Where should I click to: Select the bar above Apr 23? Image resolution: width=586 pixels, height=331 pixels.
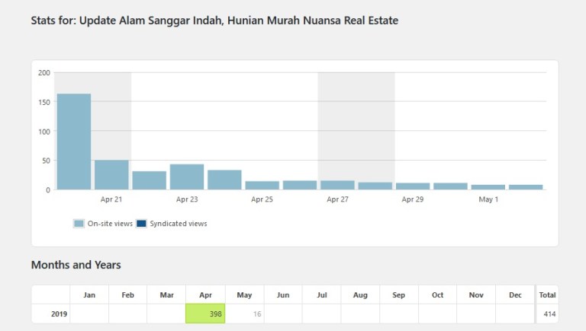187,177
